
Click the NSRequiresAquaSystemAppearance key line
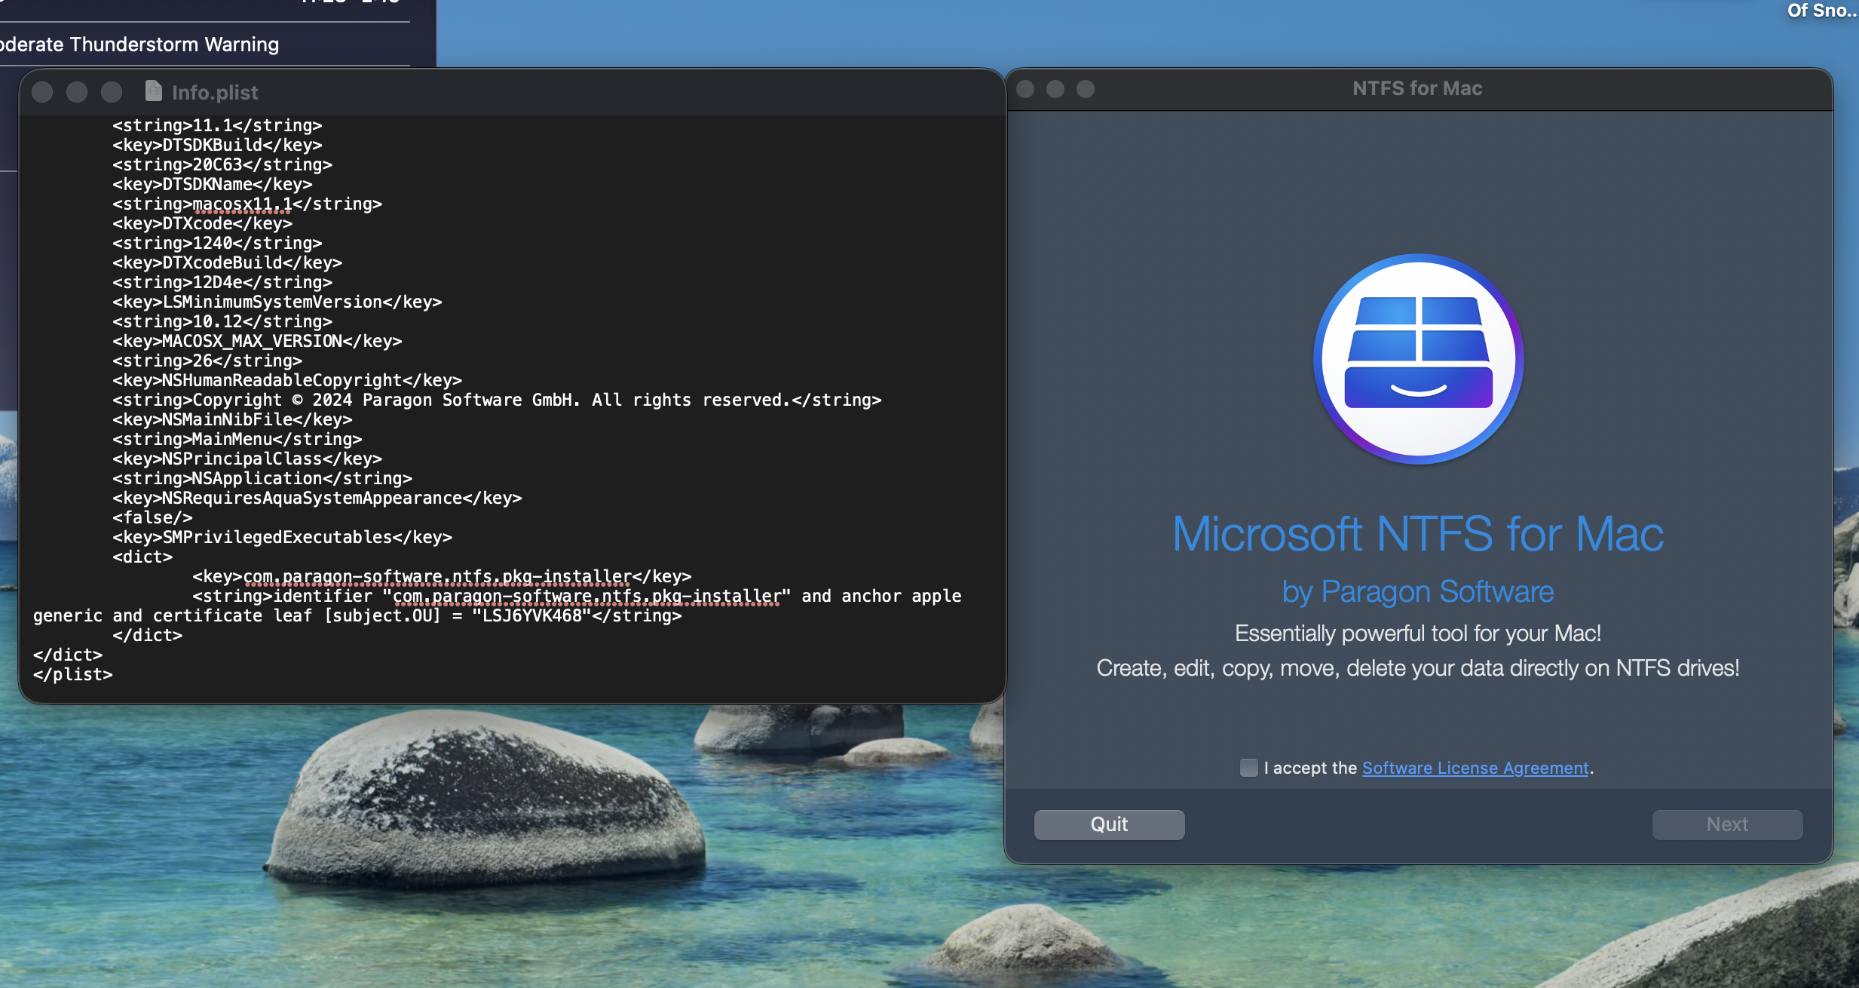click(x=317, y=498)
